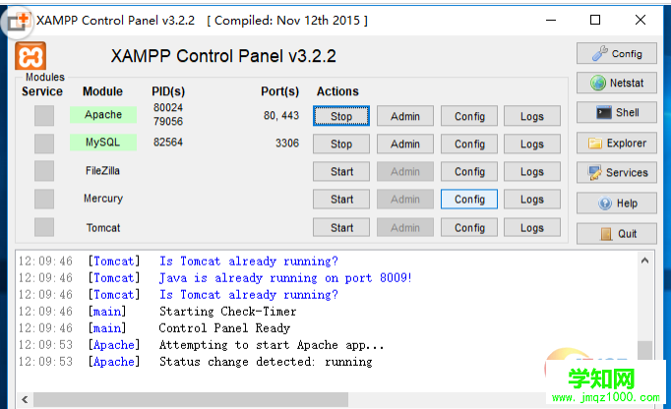View Mercury Logs
Screen dimensions: 671x409
tap(532, 200)
